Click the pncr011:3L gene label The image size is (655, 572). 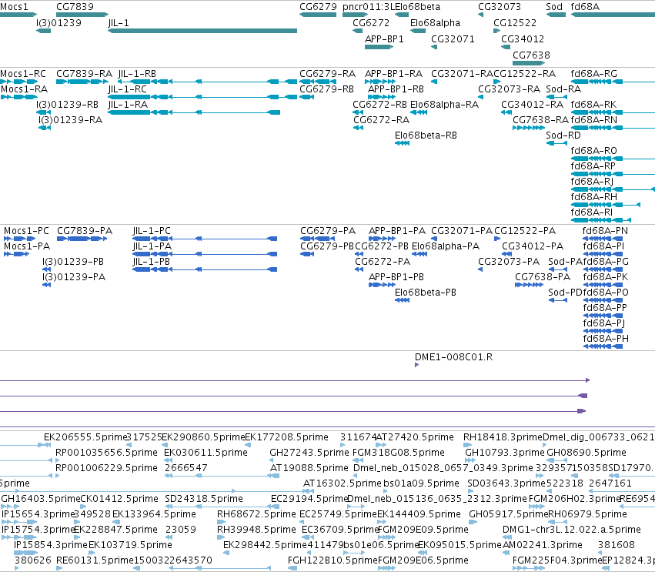pos(368,7)
